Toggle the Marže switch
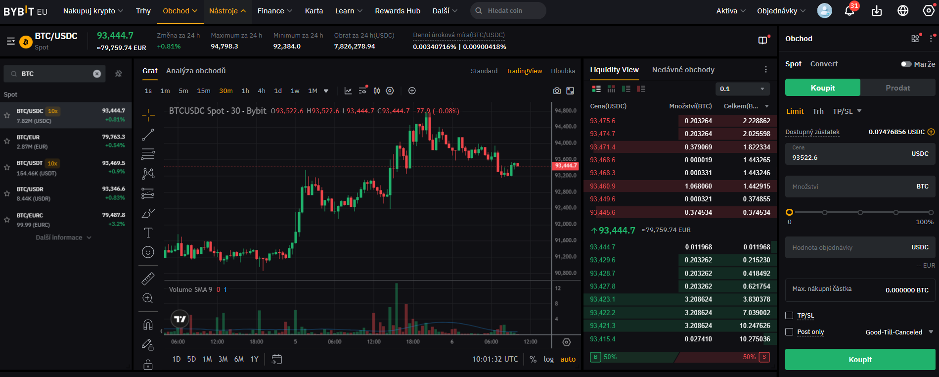The width and height of the screenshot is (939, 377). click(x=906, y=64)
